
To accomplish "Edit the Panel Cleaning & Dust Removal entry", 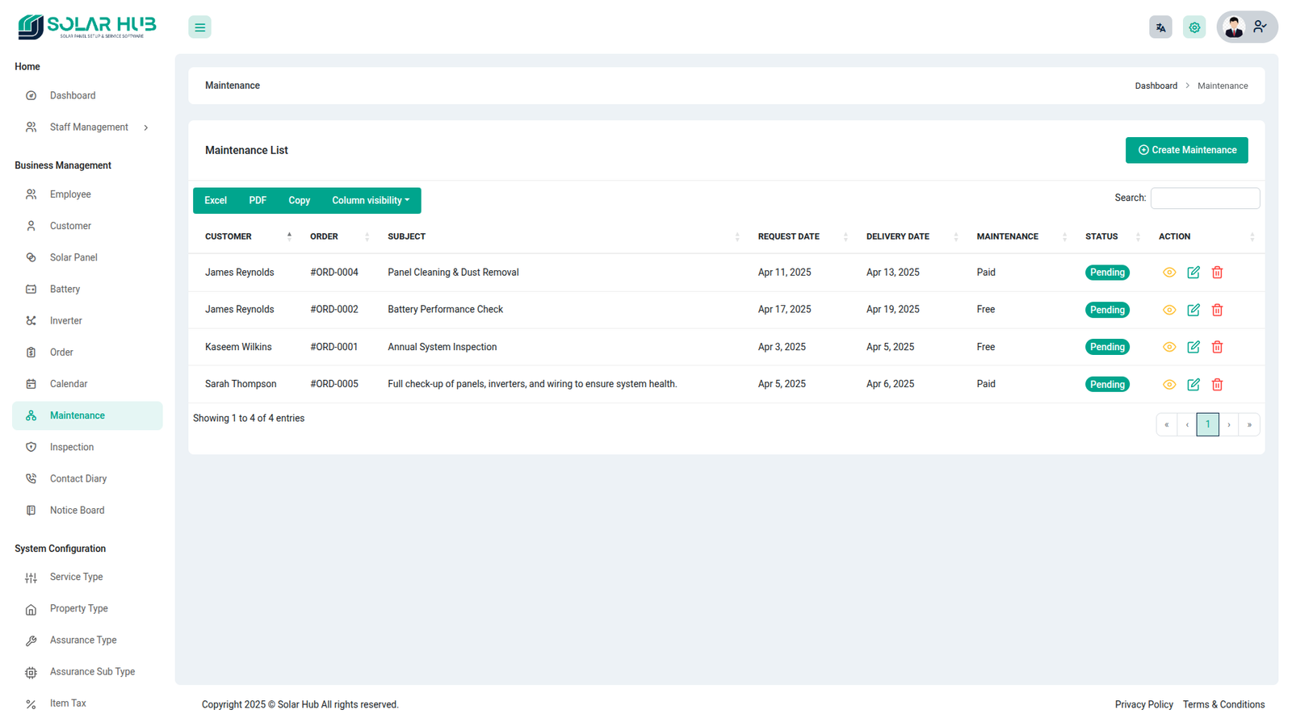I will [x=1193, y=273].
